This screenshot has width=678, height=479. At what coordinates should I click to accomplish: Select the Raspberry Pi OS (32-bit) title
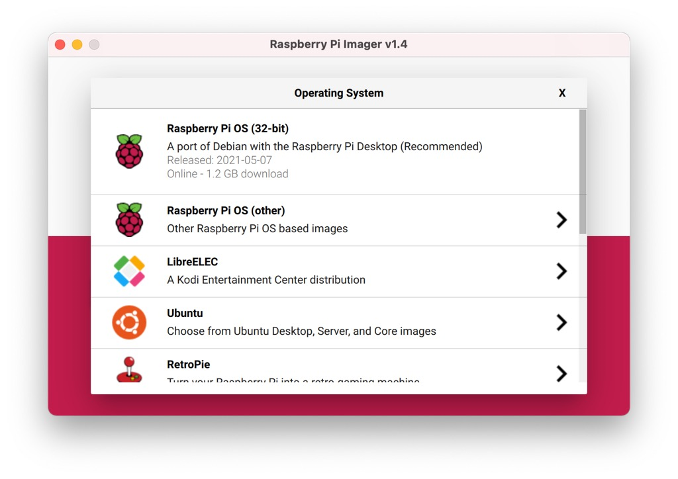pyautogui.click(x=227, y=128)
